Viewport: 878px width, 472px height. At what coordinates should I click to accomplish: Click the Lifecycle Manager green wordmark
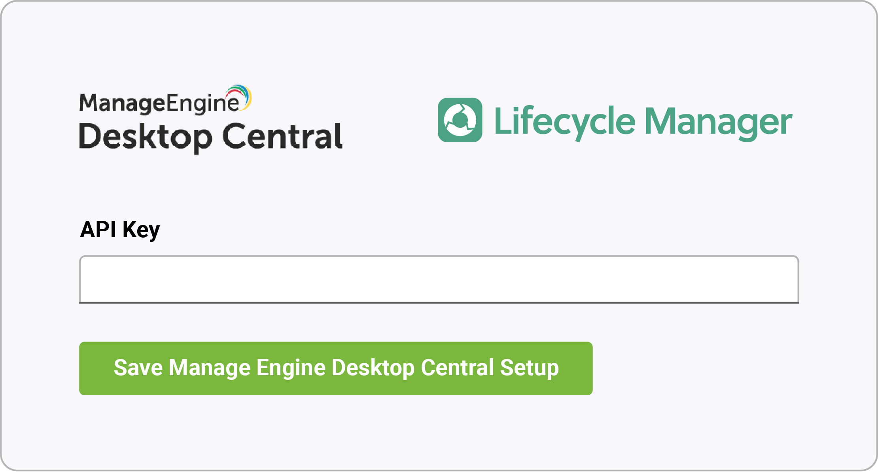tap(643, 123)
